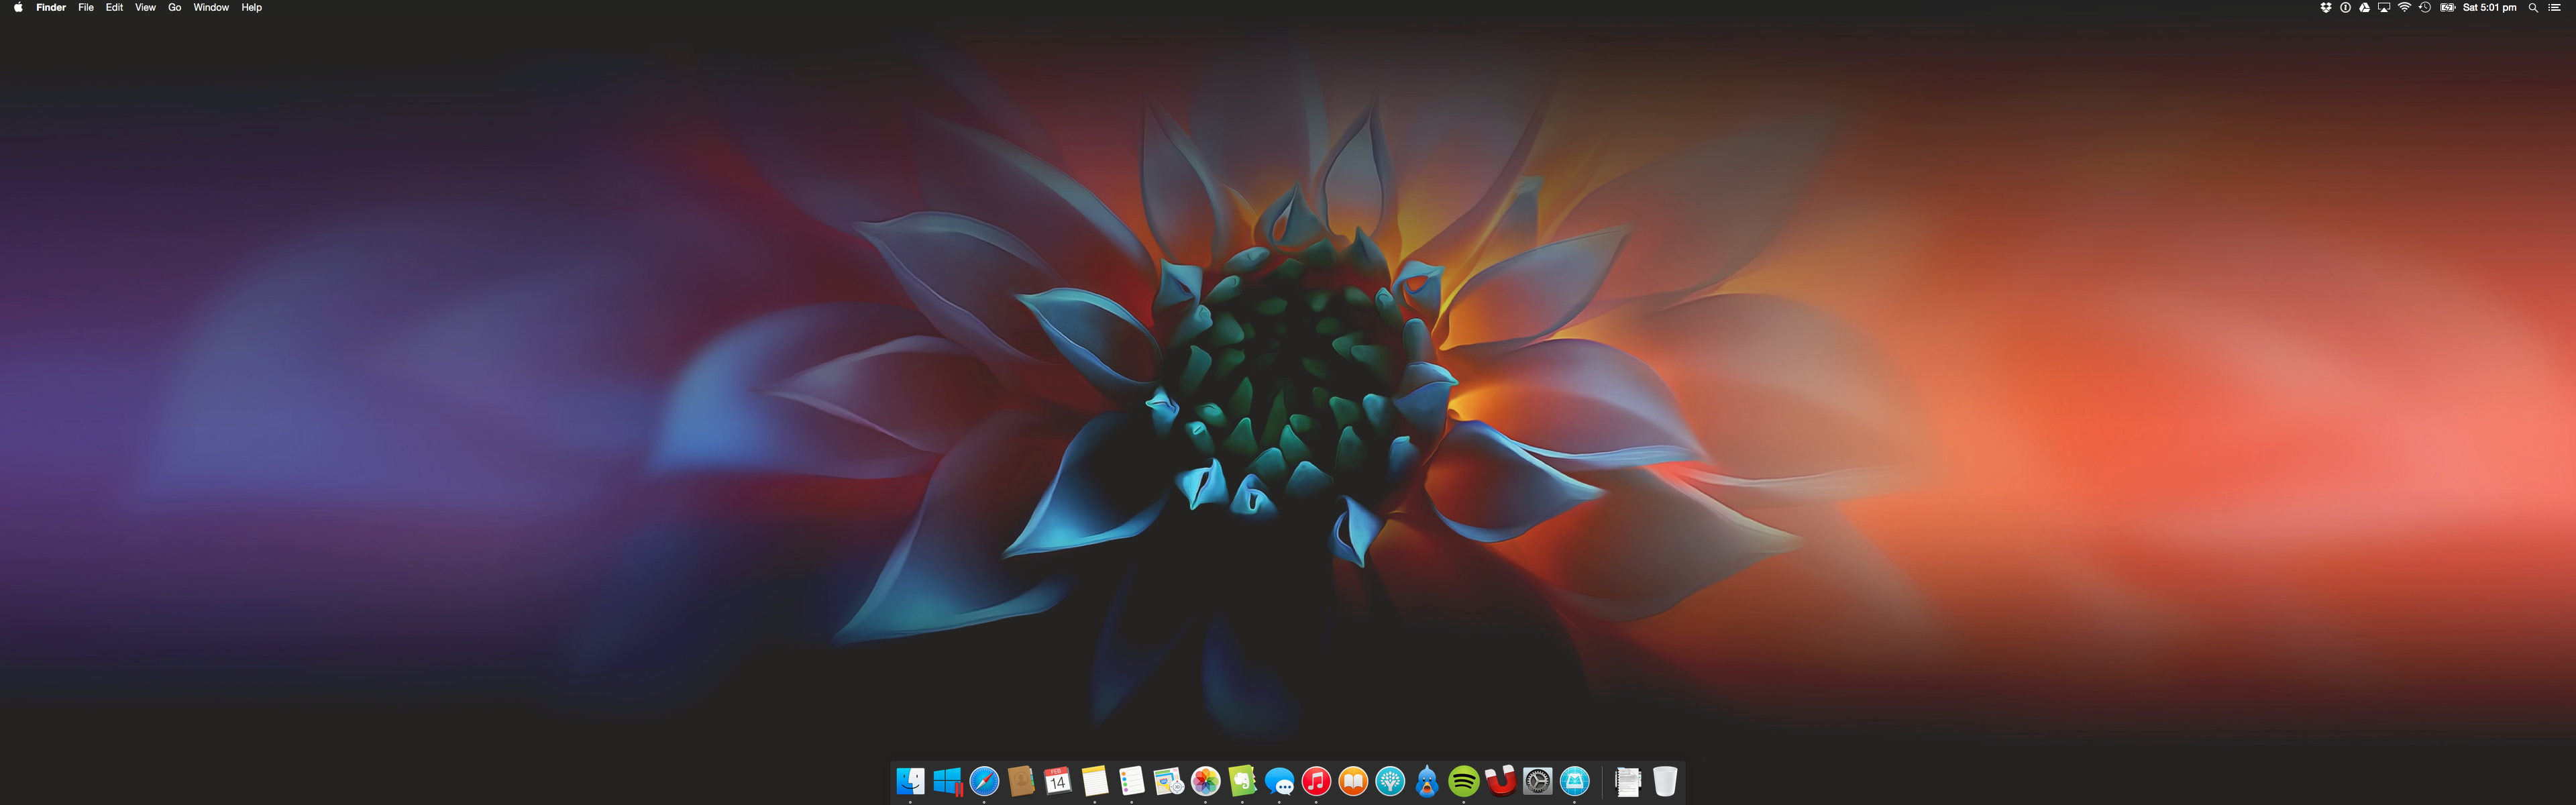Open the Photos app icon

click(x=1205, y=781)
